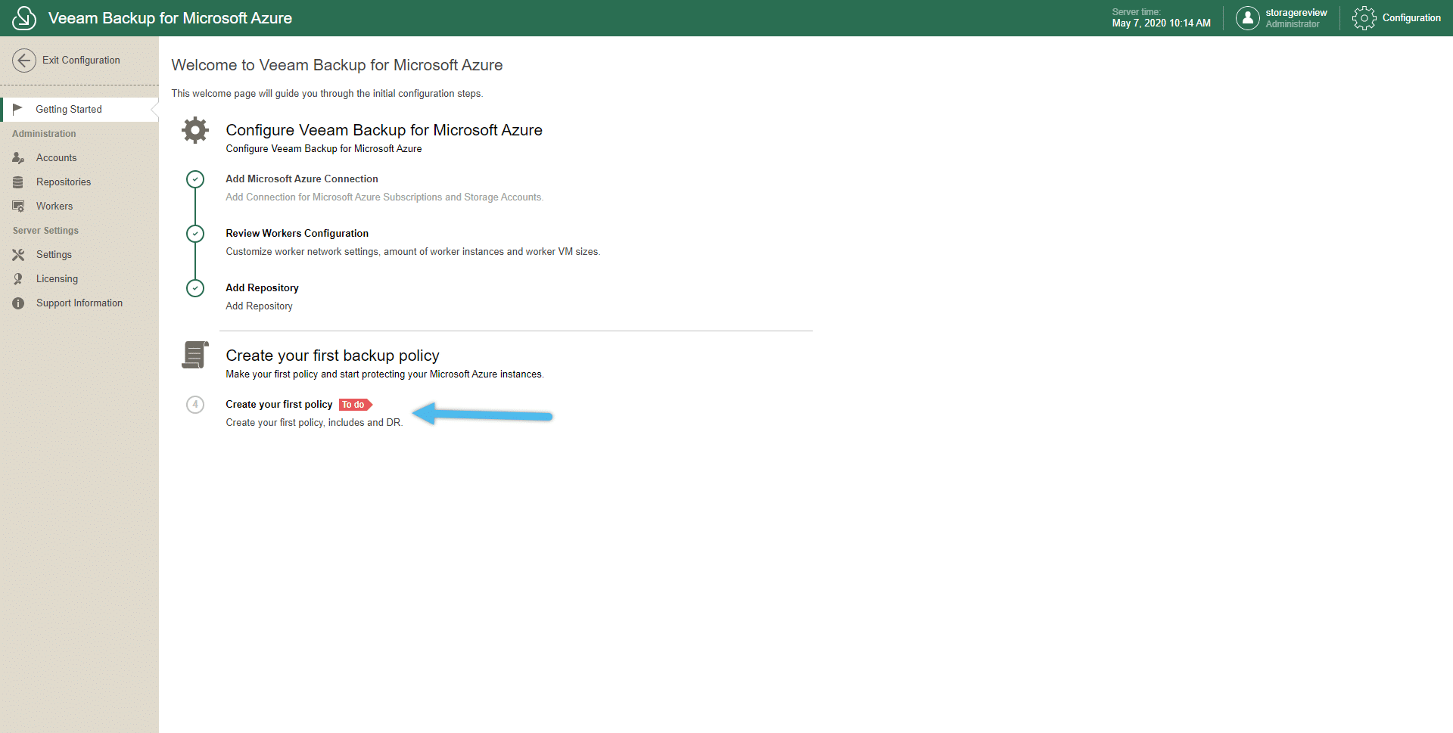The image size is (1453, 733).
Task: Click the Repositories database icon
Action: (18, 182)
